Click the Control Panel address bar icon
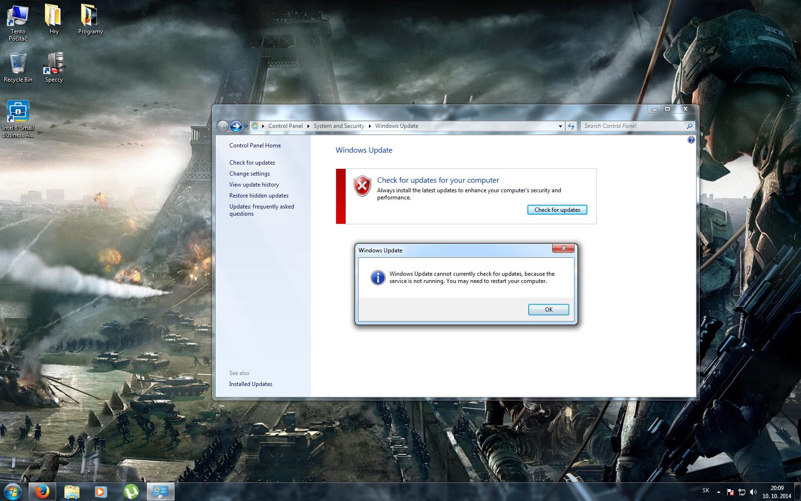Image resolution: width=801 pixels, height=501 pixels. pos(255,126)
